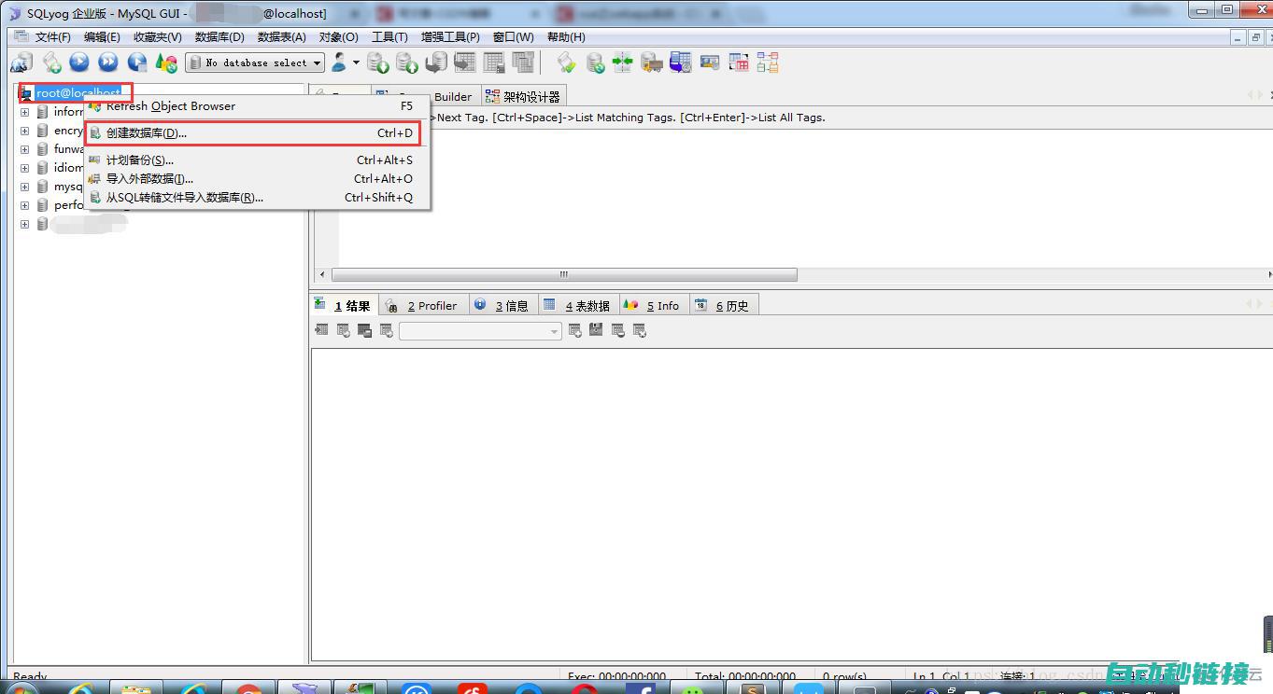
Task: Choose 'Refresh Object Browser' from context menu
Action: pyautogui.click(x=257, y=106)
